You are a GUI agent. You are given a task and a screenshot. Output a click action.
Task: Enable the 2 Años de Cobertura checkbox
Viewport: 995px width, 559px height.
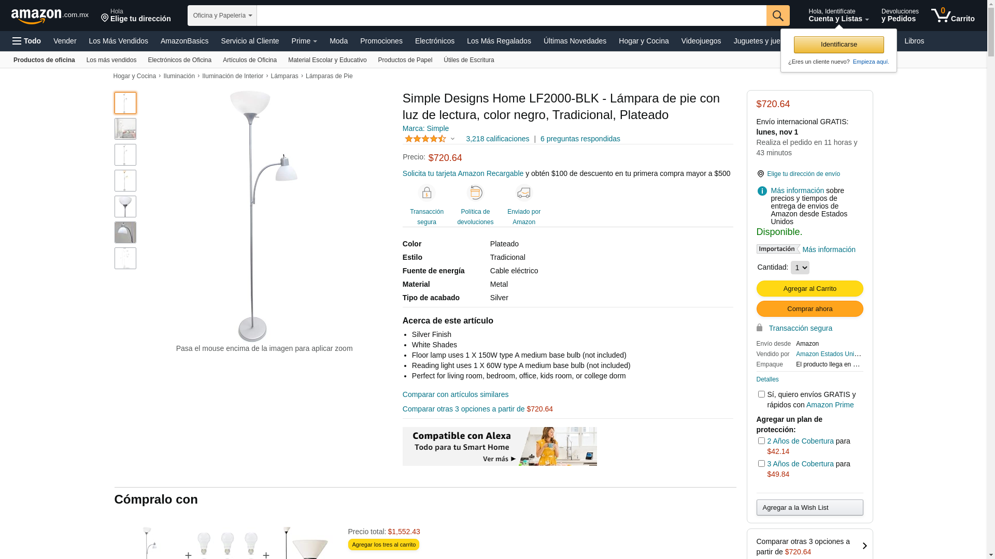coord(761,441)
